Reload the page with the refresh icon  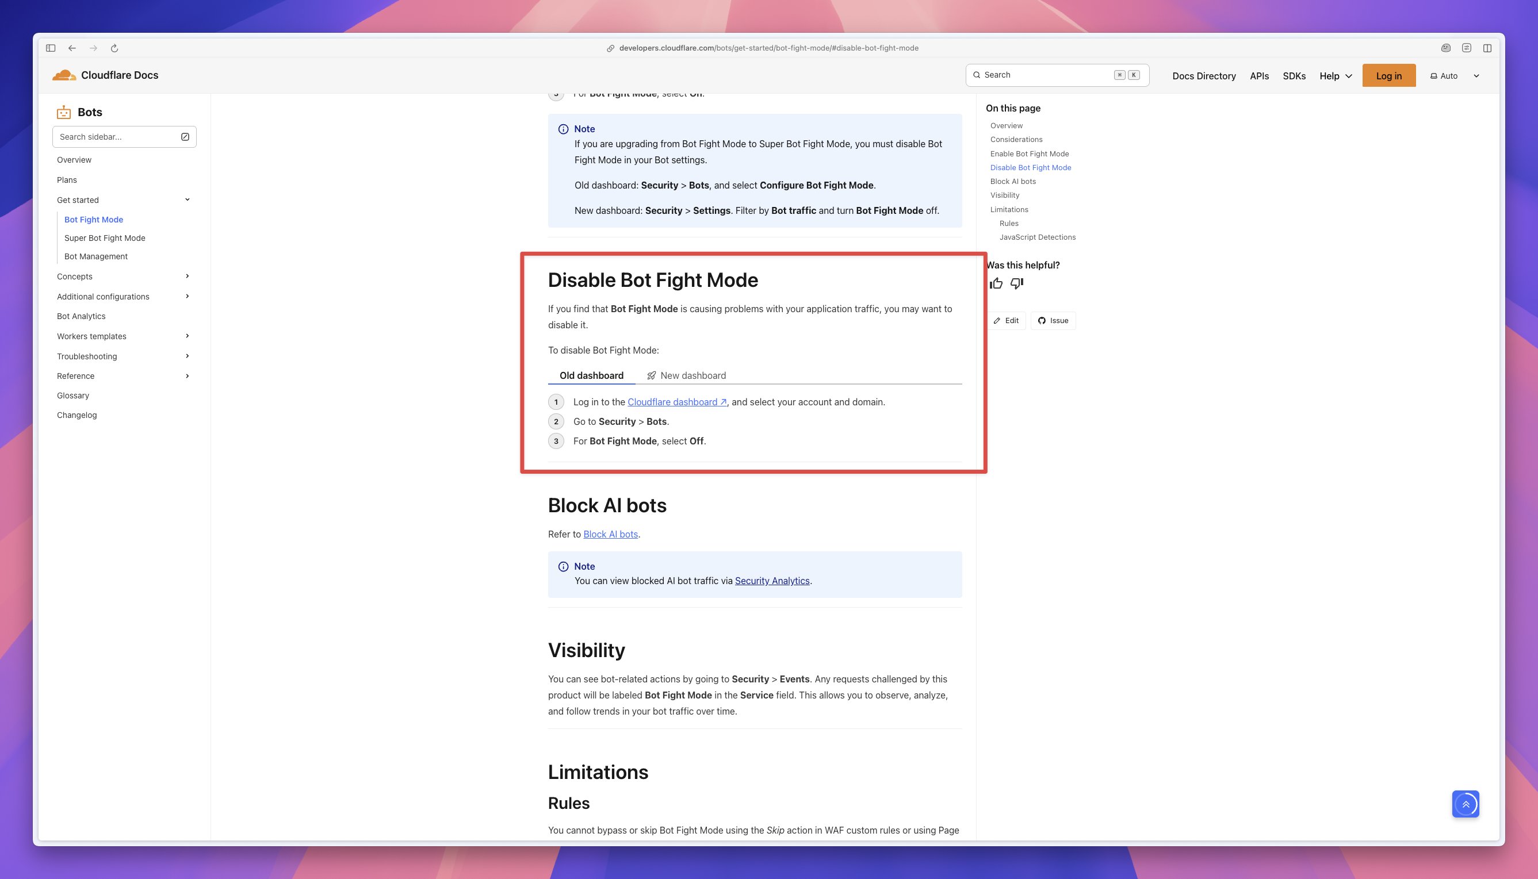114,48
